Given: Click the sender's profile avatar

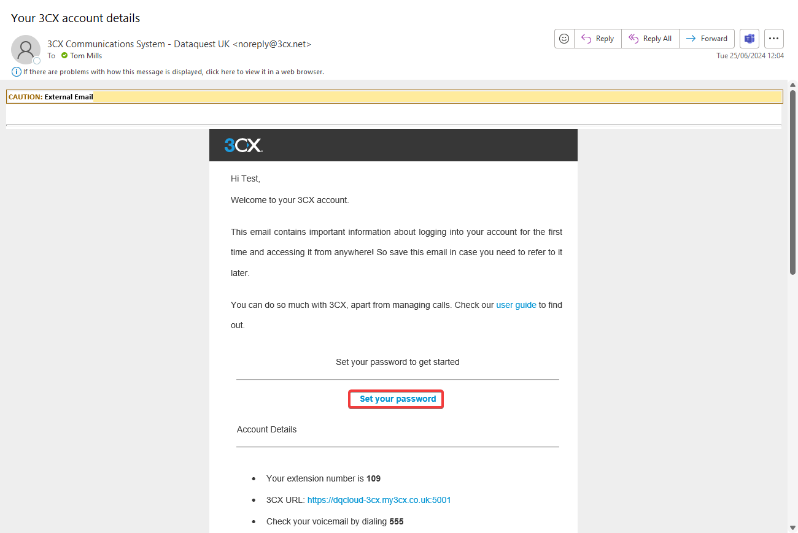Looking at the screenshot, I should coord(26,50).
